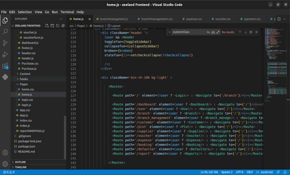Open errors and warnings problems panel
The image size is (290, 175).
click(x=9, y=172)
